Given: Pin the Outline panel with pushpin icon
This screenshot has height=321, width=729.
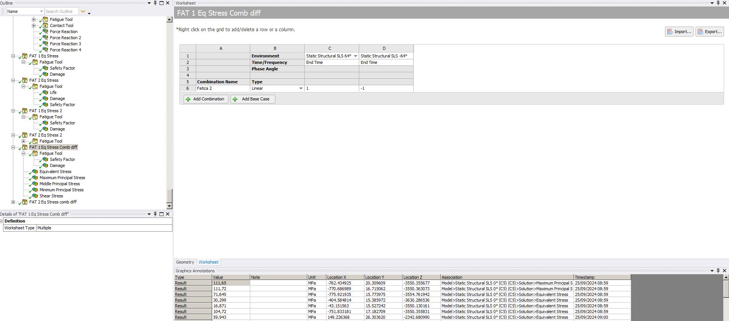Looking at the screenshot, I should [x=155, y=3].
